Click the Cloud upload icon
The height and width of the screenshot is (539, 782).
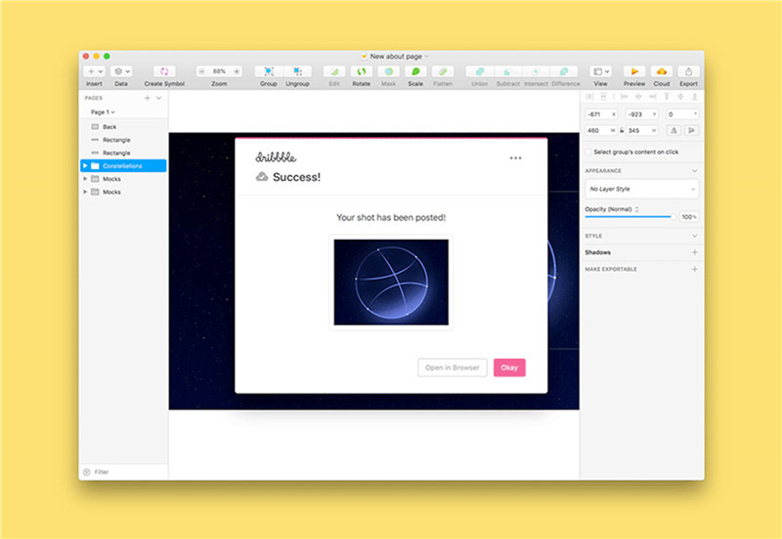tap(662, 71)
